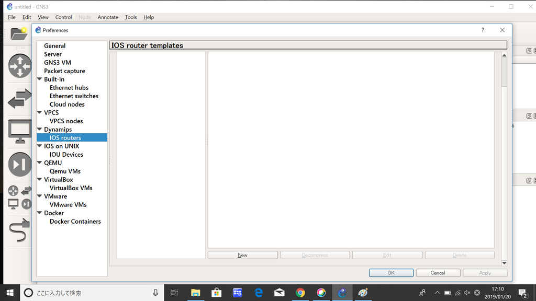Collapse the VMware tree group
Viewport: 536px width, 301px height.
point(40,196)
